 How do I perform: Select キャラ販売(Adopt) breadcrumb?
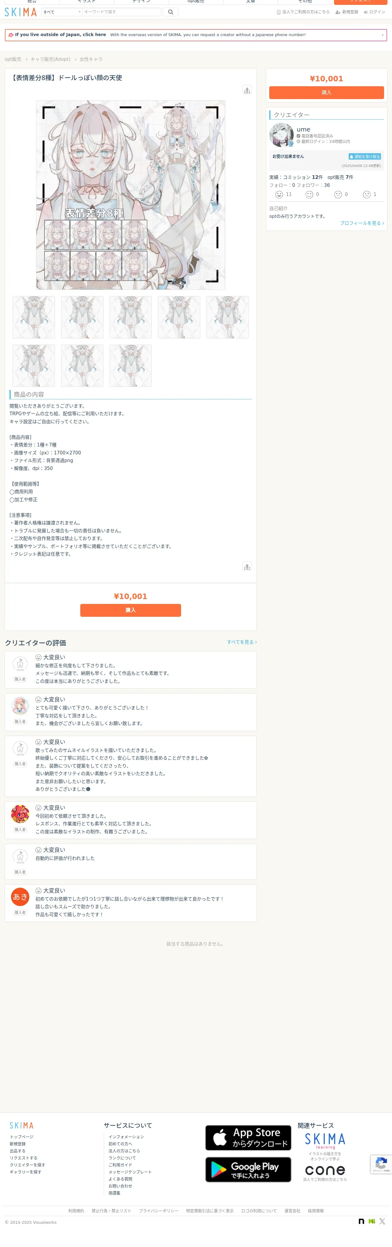pyautogui.click(x=50, y=59)
